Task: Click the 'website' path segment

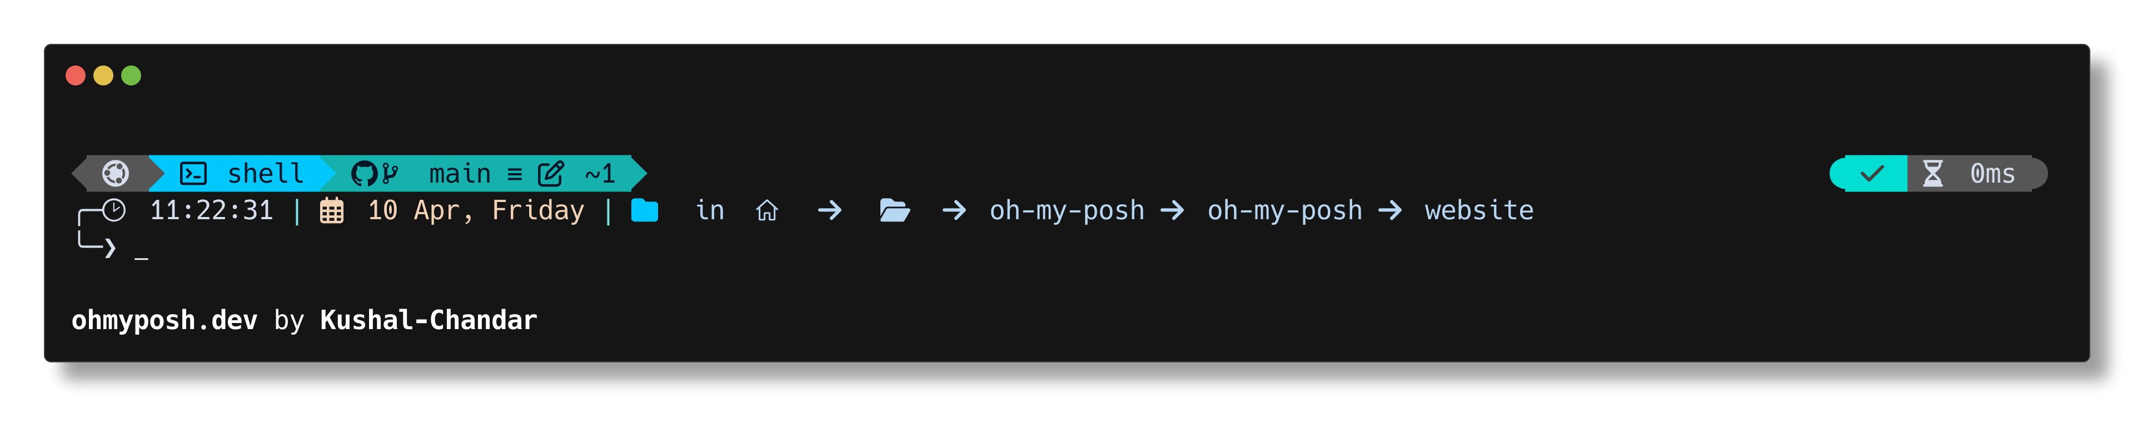Action: pos(1478,210)
